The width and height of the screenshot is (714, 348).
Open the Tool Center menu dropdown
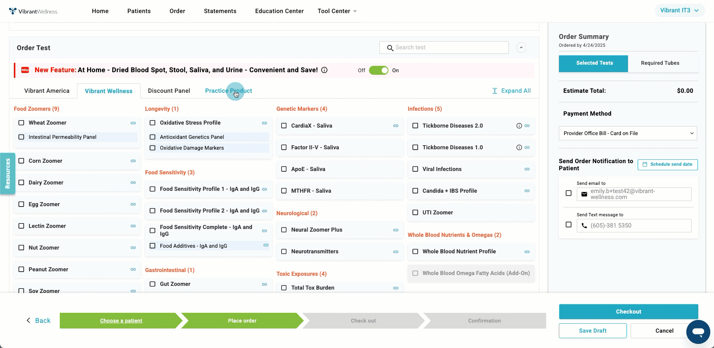[x=337, y=11]
